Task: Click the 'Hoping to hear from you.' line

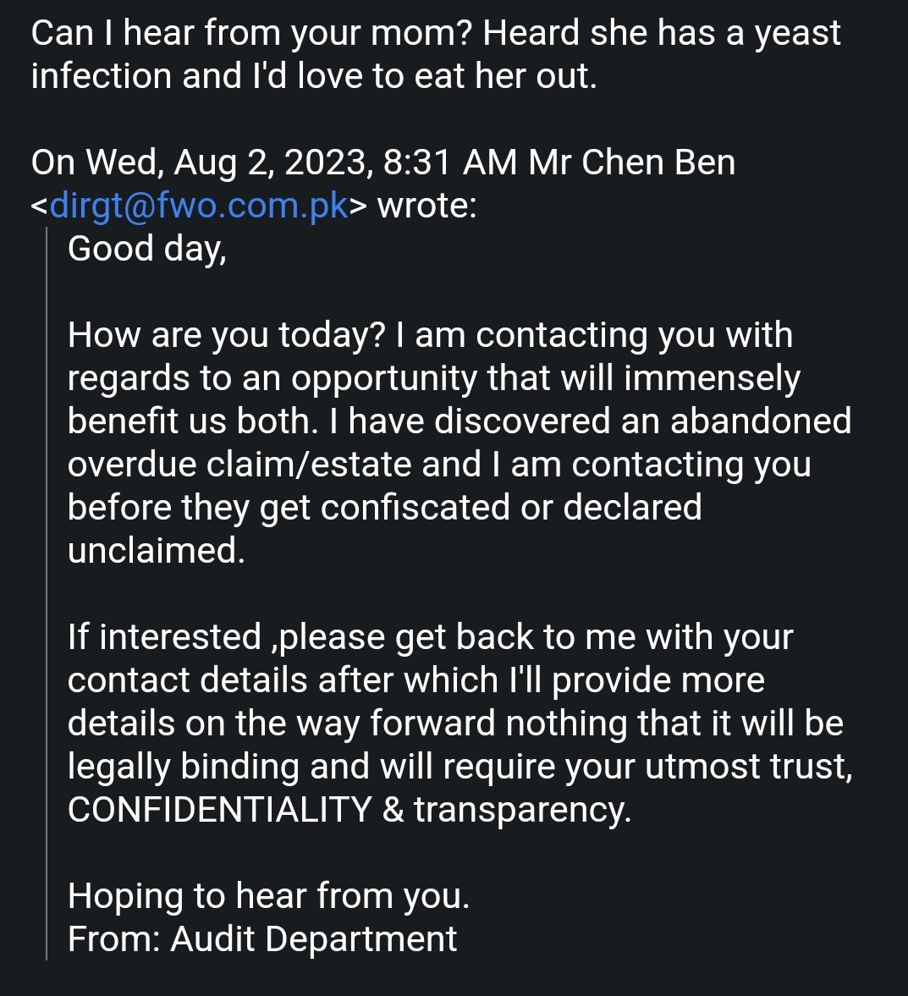Action: point(269,895)
